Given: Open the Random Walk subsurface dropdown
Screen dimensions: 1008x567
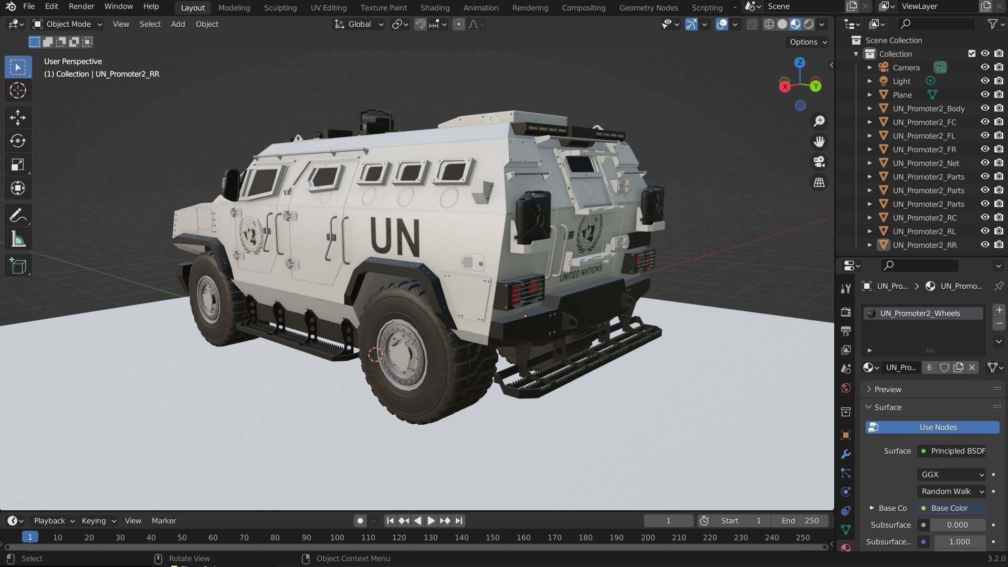Looking at the screenshot, I should [952, 491].
